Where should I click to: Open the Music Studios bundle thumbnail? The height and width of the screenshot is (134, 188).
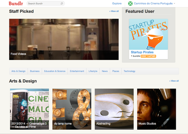tap(156, 109)
